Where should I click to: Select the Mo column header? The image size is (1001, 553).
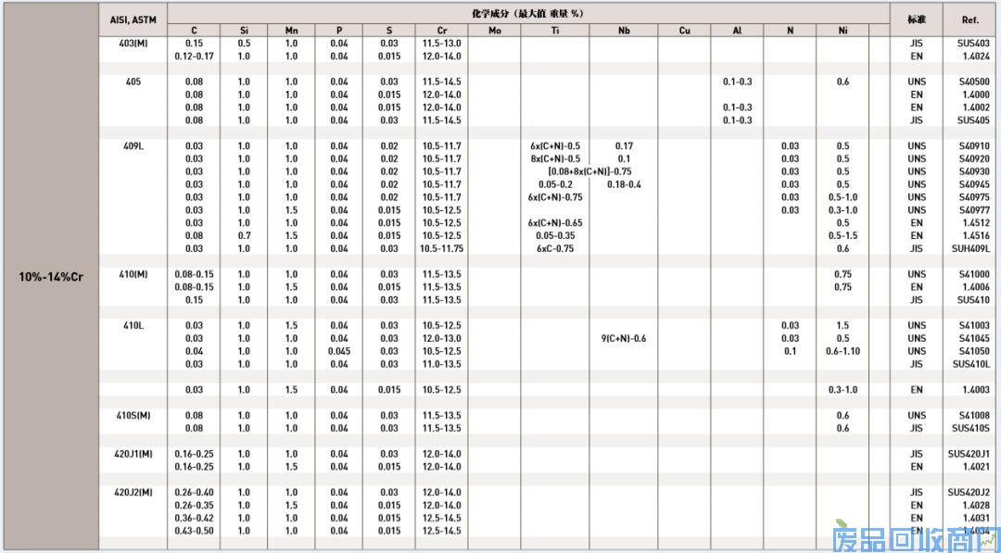(494, 31)
